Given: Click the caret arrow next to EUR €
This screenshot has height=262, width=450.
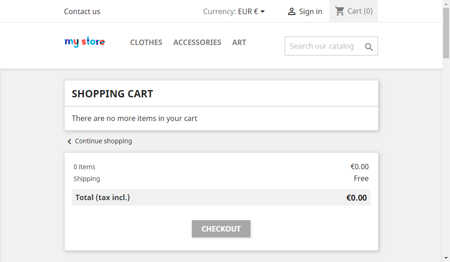Looking at the screenshot, I should pos(263,11).
